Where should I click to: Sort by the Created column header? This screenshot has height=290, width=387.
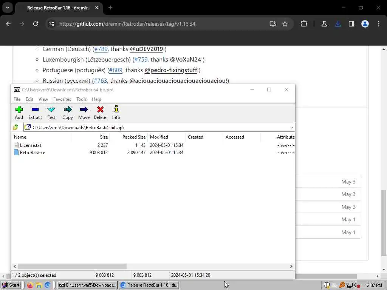click(204, 137)
